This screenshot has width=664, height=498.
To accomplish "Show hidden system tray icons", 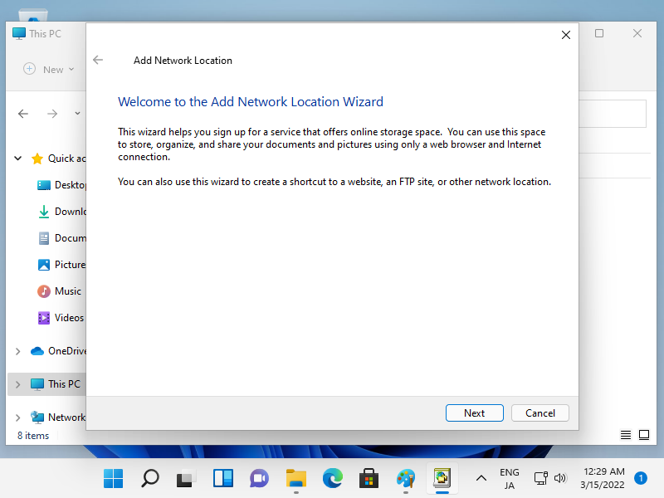I will pyautogui.click(x=481, y=478).
